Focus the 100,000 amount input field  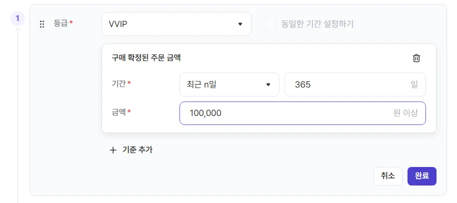pos(302,113)
